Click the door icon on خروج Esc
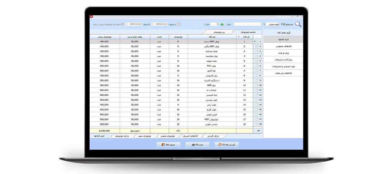The width and height of the screenshot is (392, 174). coord(163,145)
